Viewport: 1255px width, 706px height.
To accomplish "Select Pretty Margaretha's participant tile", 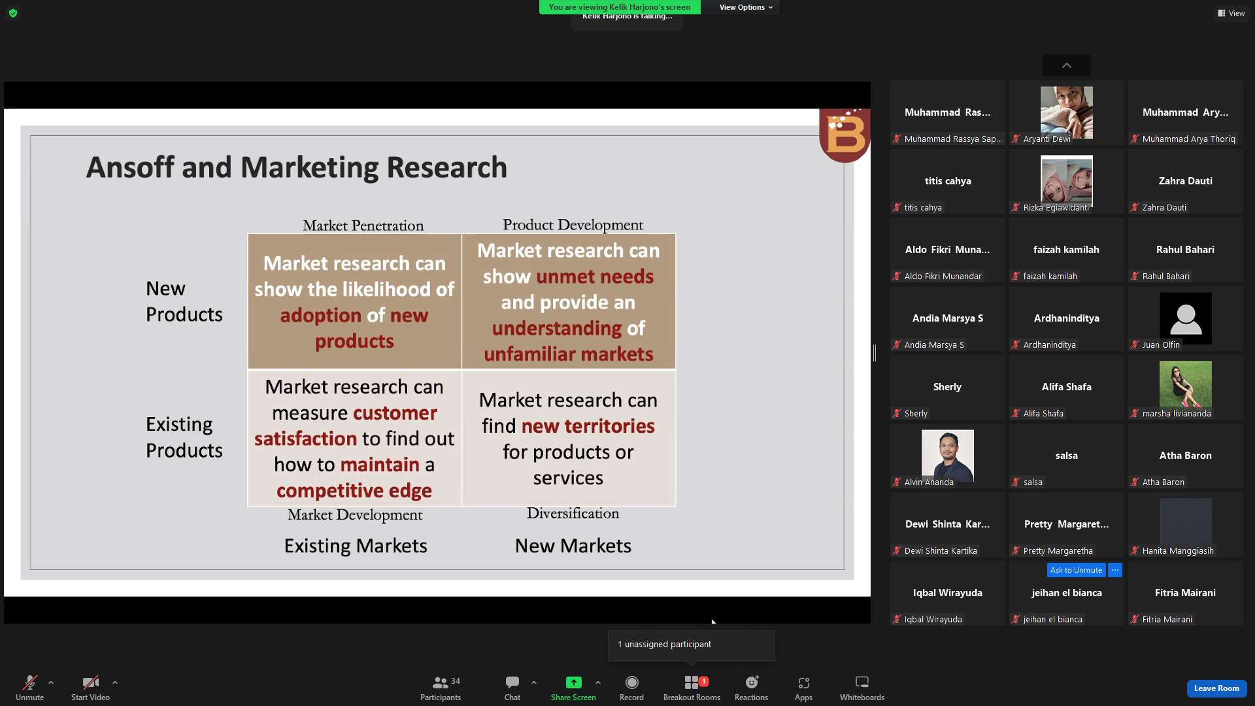I will pos(1067,524).
